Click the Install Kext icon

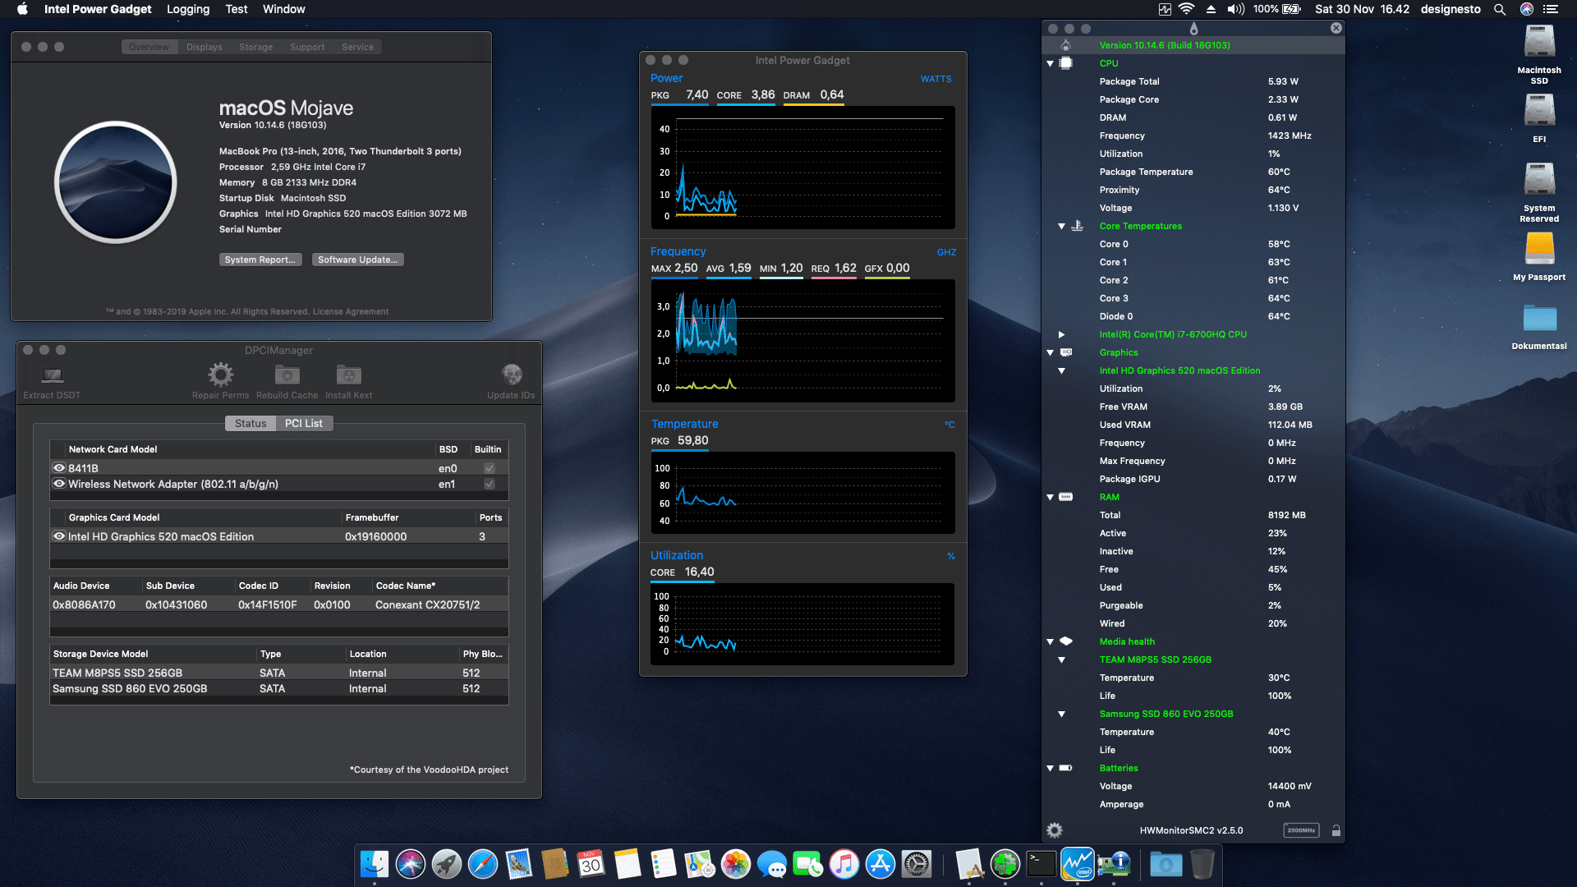(x=347, y=375)
